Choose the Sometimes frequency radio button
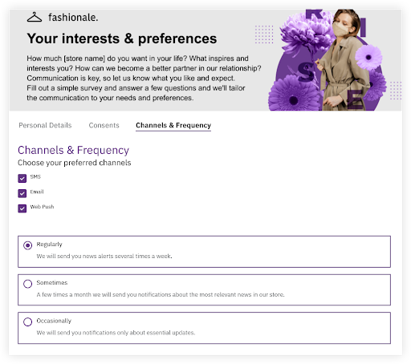This screenshot has height=364, width=411. [27, 284]
